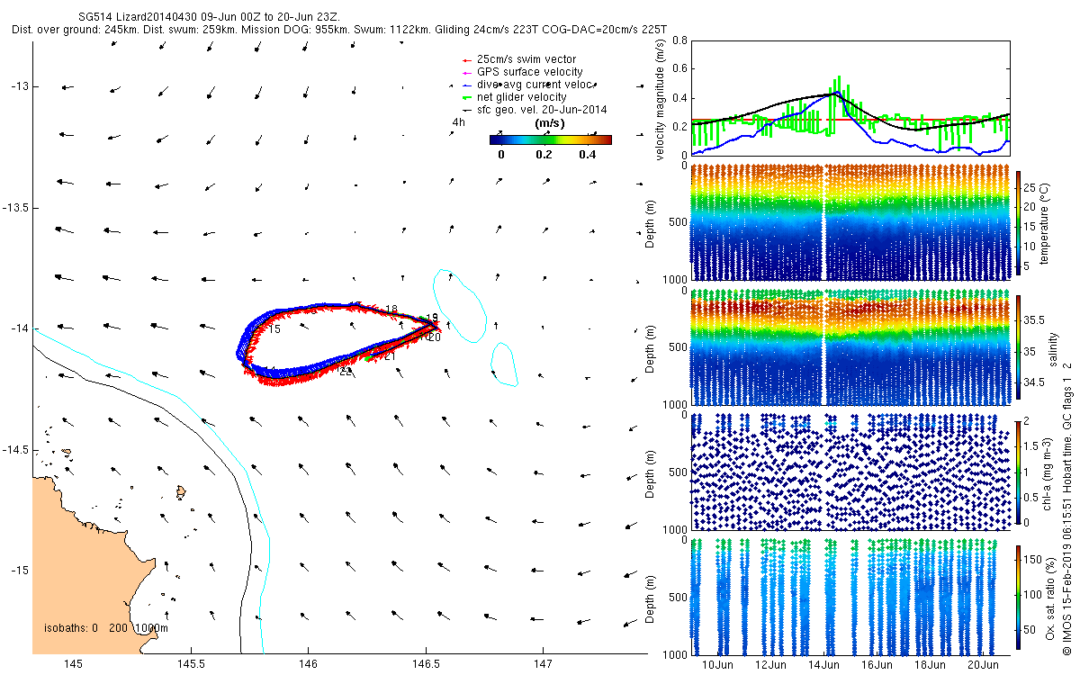Click the '-14' latitude tick label
Image resolution: width=1080 pixels, height=675 pixels.
[21, 328]
